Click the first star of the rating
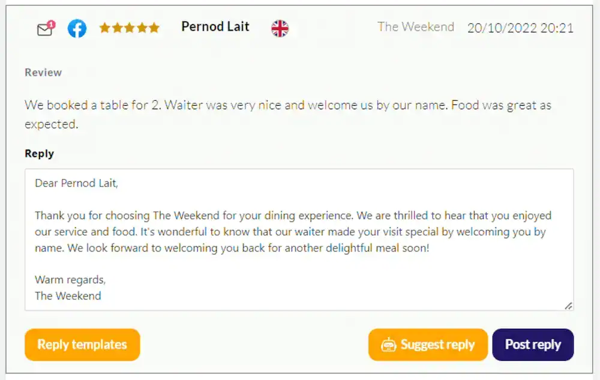The height and width of the screenshot is (380, 600). 106,28
